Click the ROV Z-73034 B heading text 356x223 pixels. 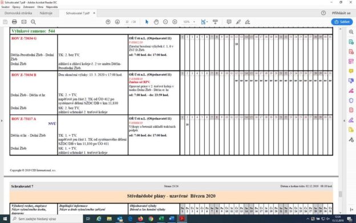tap(24, 75)
